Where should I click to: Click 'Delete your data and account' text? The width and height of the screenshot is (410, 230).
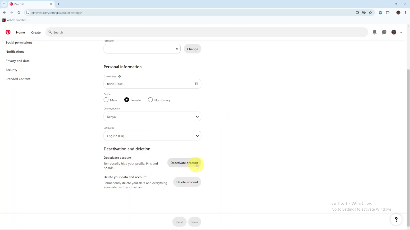pos(125,177)
